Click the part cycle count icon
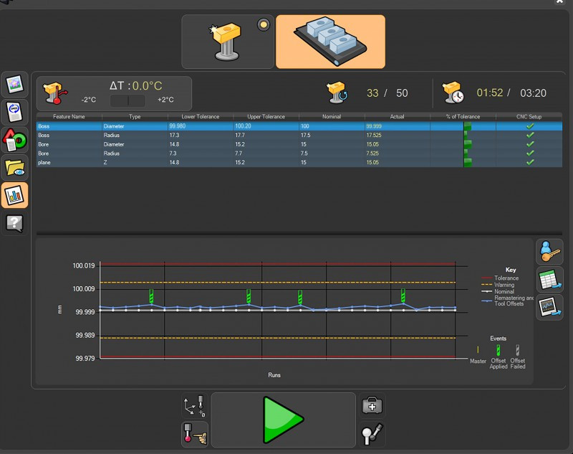The height and width of the screenshot is (454, 573). pyautogui.click(x=337, y=93)
